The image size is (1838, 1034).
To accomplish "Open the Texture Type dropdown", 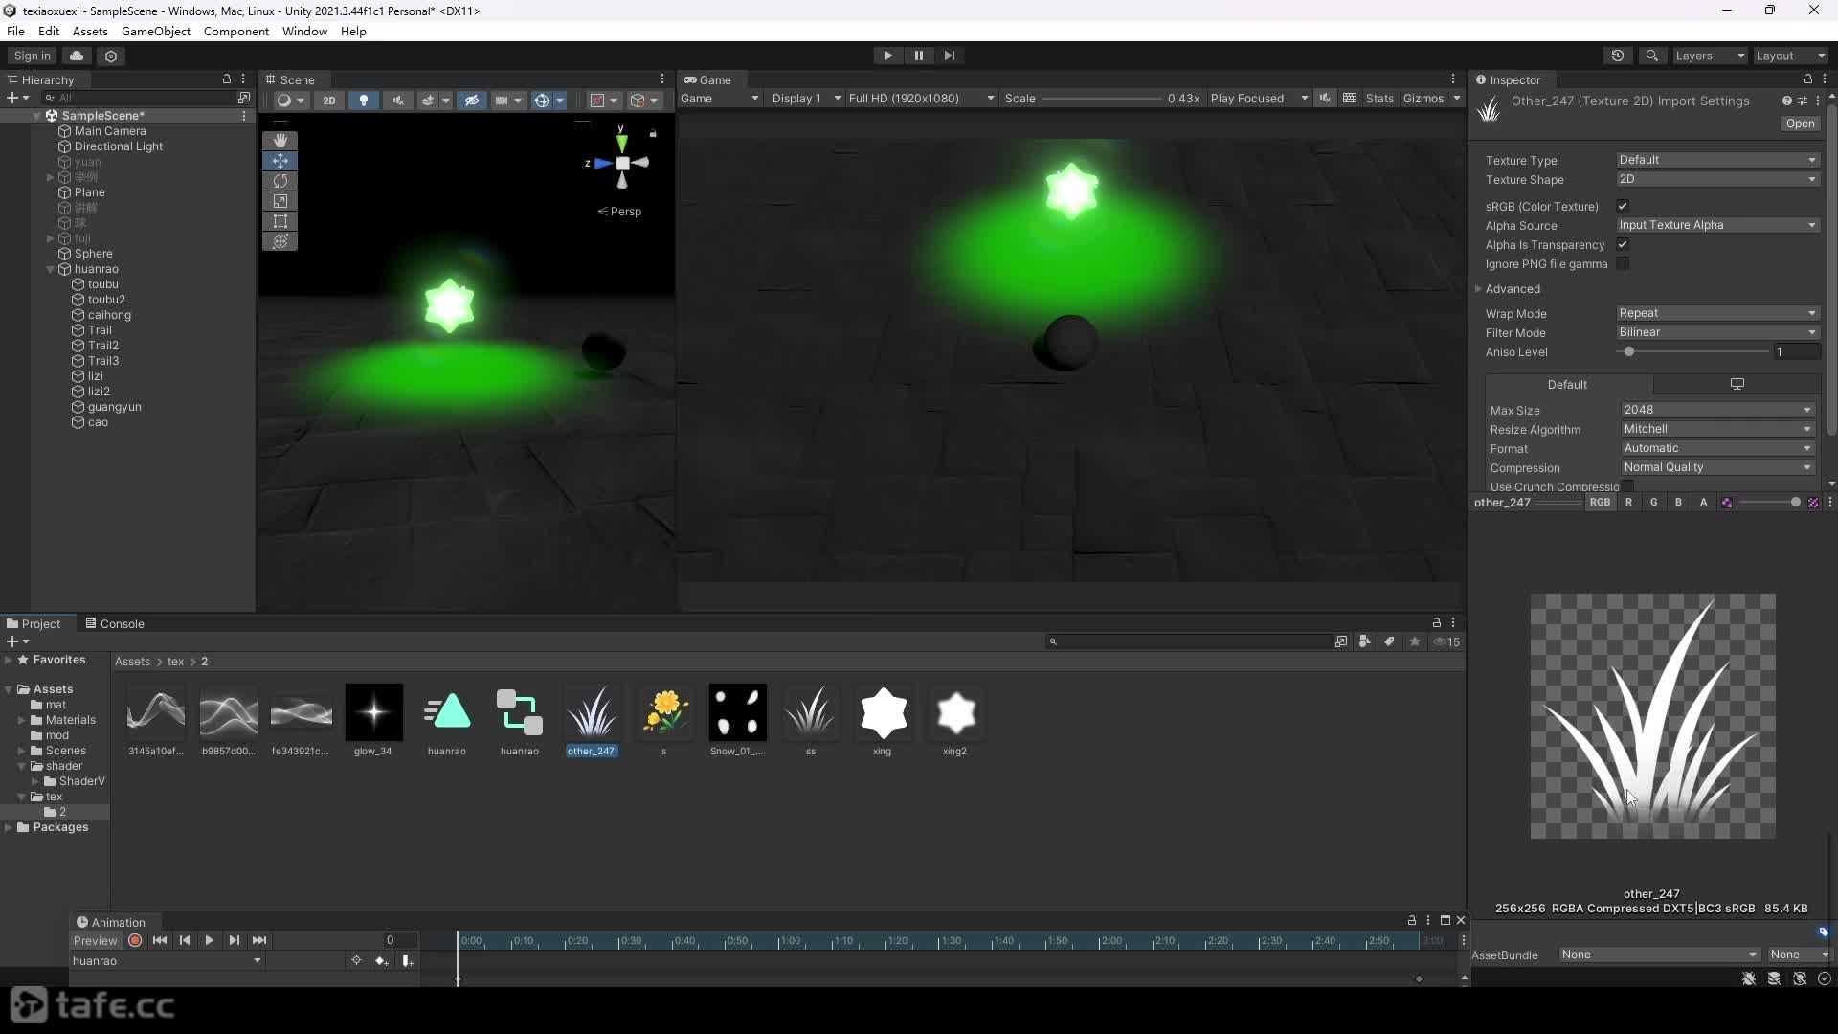I will coord(1717,160).
